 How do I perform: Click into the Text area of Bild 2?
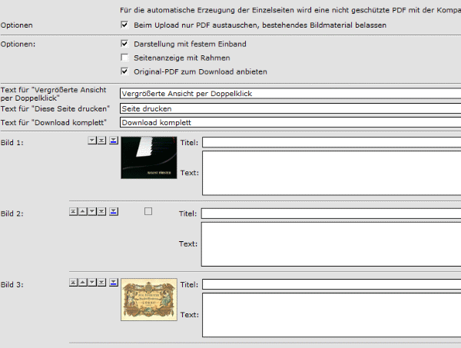(331, 244)
